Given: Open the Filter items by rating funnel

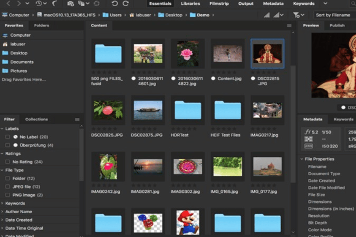Looking at the screenshot, I should [x=297, y=15].
